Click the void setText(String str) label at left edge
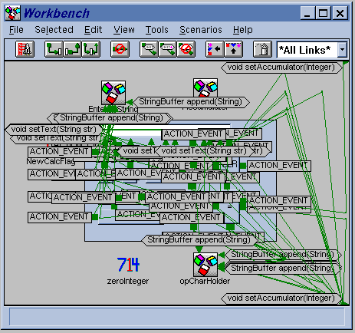 [x=54, y=130]
